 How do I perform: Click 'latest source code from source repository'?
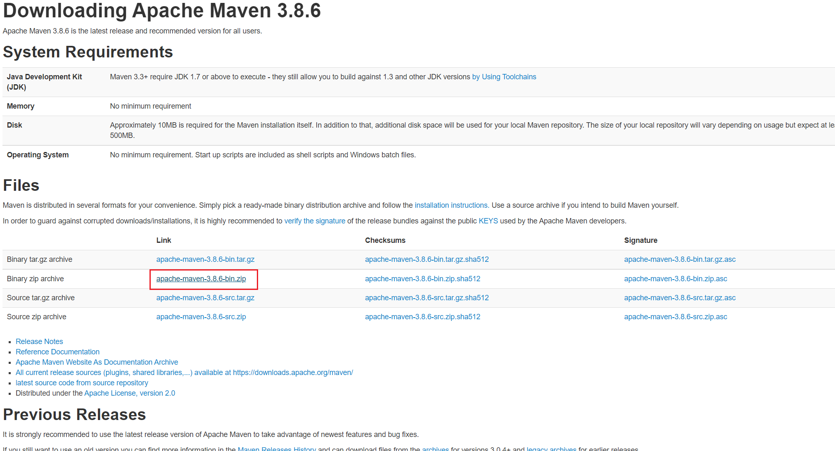pos(82,383)
